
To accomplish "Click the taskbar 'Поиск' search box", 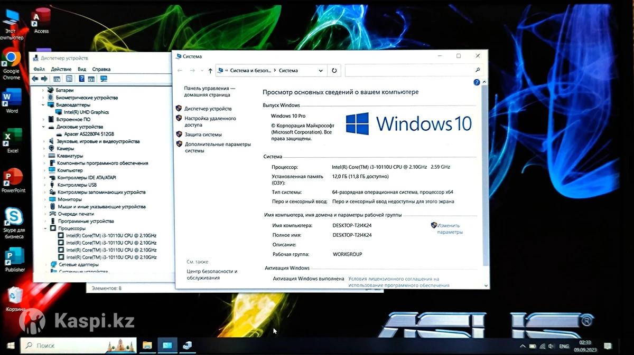I will pos(78,346).
